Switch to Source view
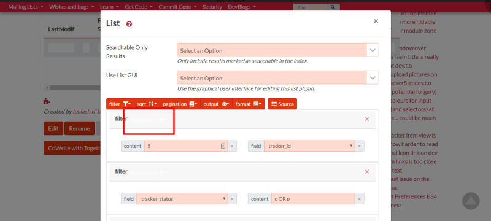 pyautogui.click(x=282, y=104)
